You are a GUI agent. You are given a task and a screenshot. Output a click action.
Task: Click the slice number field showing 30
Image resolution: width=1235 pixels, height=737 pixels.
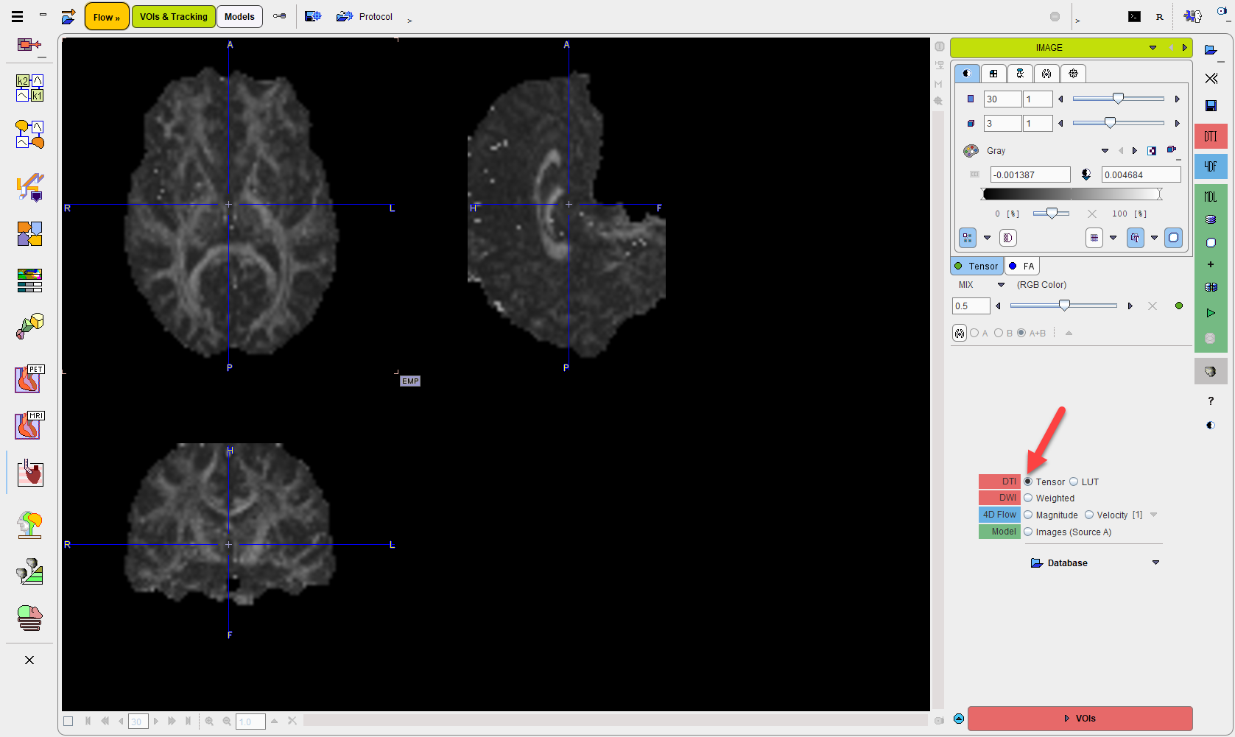(1002, 99)
